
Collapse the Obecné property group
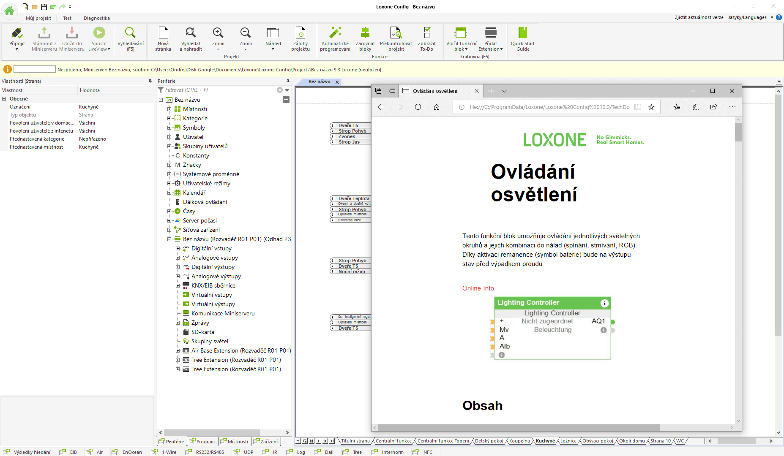4,99
